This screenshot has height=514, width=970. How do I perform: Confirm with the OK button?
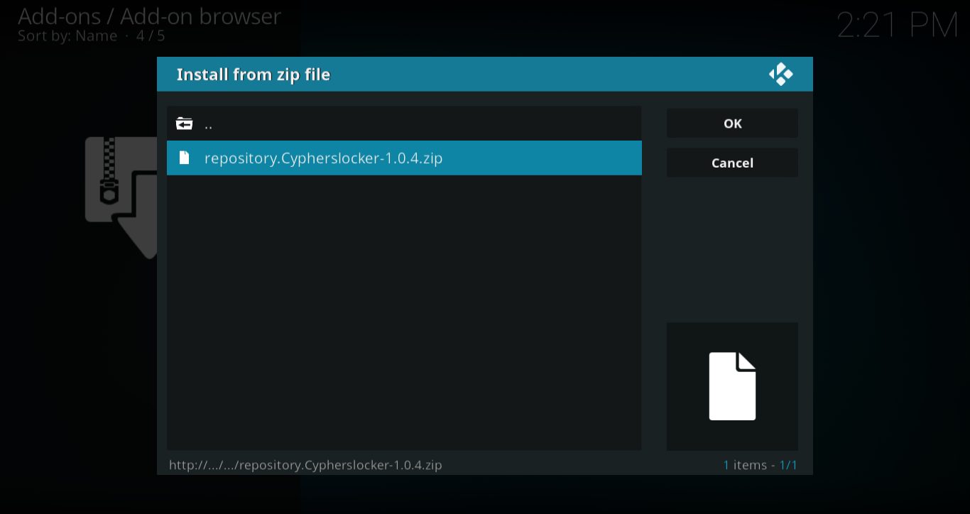pos(732,124)
